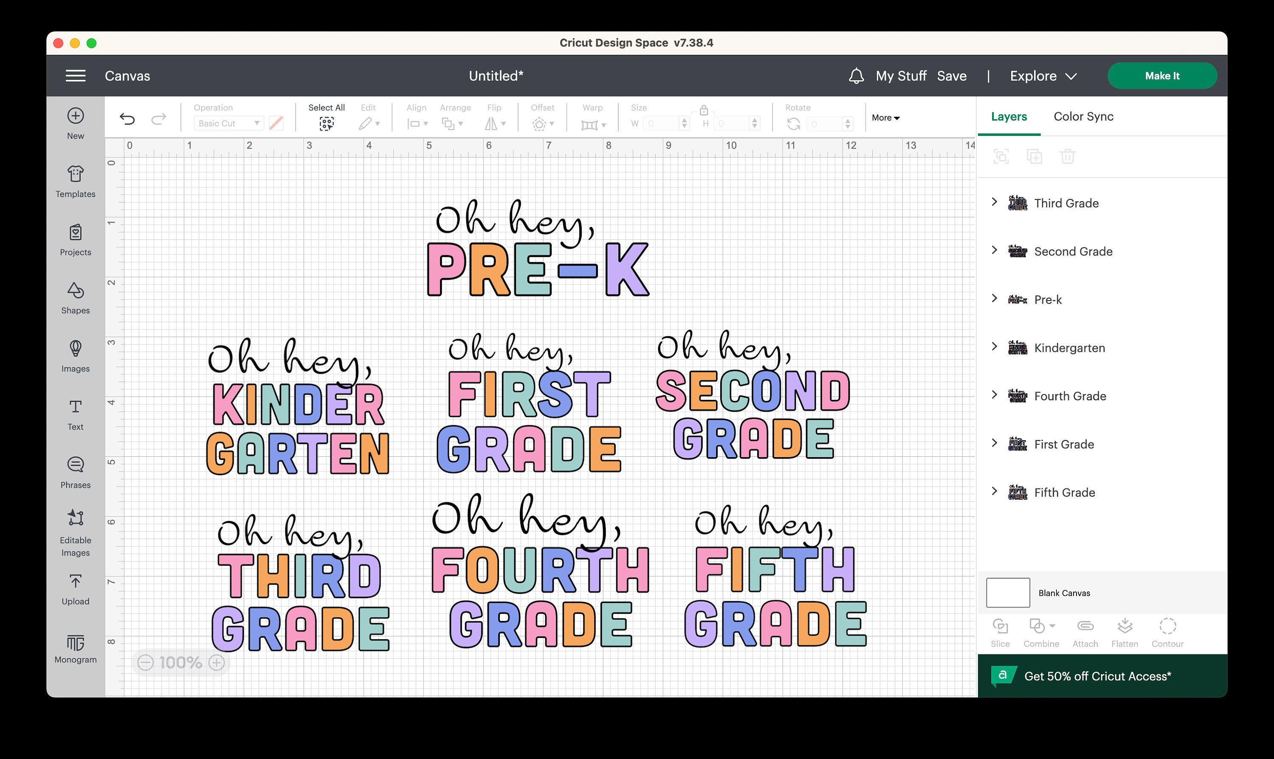Select the Shapes tool in sidebar
1274x759 pixels.
click(75, 298)
